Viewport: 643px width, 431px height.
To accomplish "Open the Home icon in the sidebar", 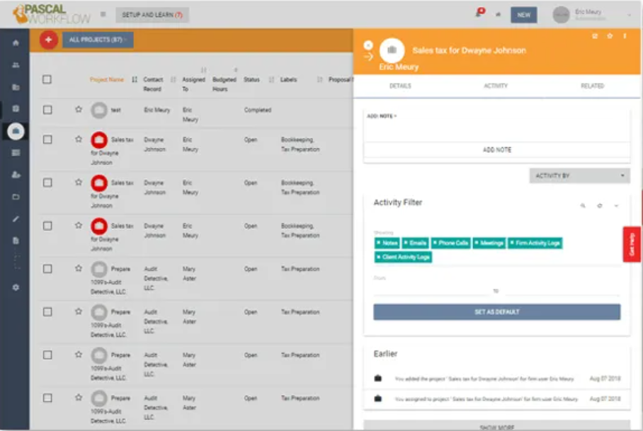I will point(16,43).
